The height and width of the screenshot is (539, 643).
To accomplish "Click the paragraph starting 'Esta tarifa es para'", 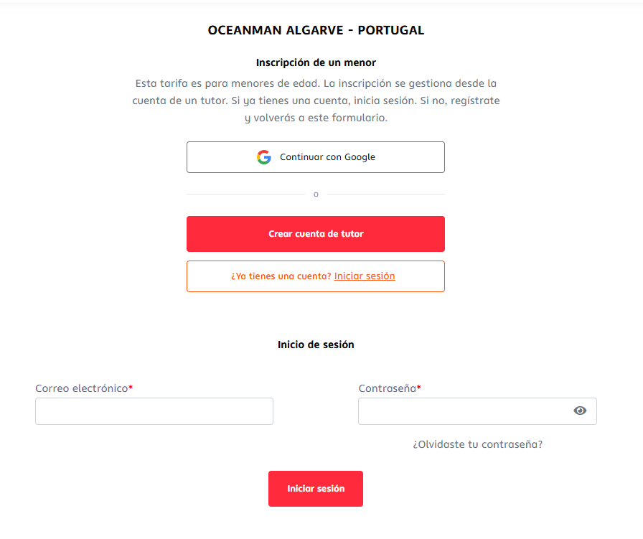I will 316,100.
